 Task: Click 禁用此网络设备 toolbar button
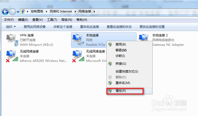tap(35, 27)
